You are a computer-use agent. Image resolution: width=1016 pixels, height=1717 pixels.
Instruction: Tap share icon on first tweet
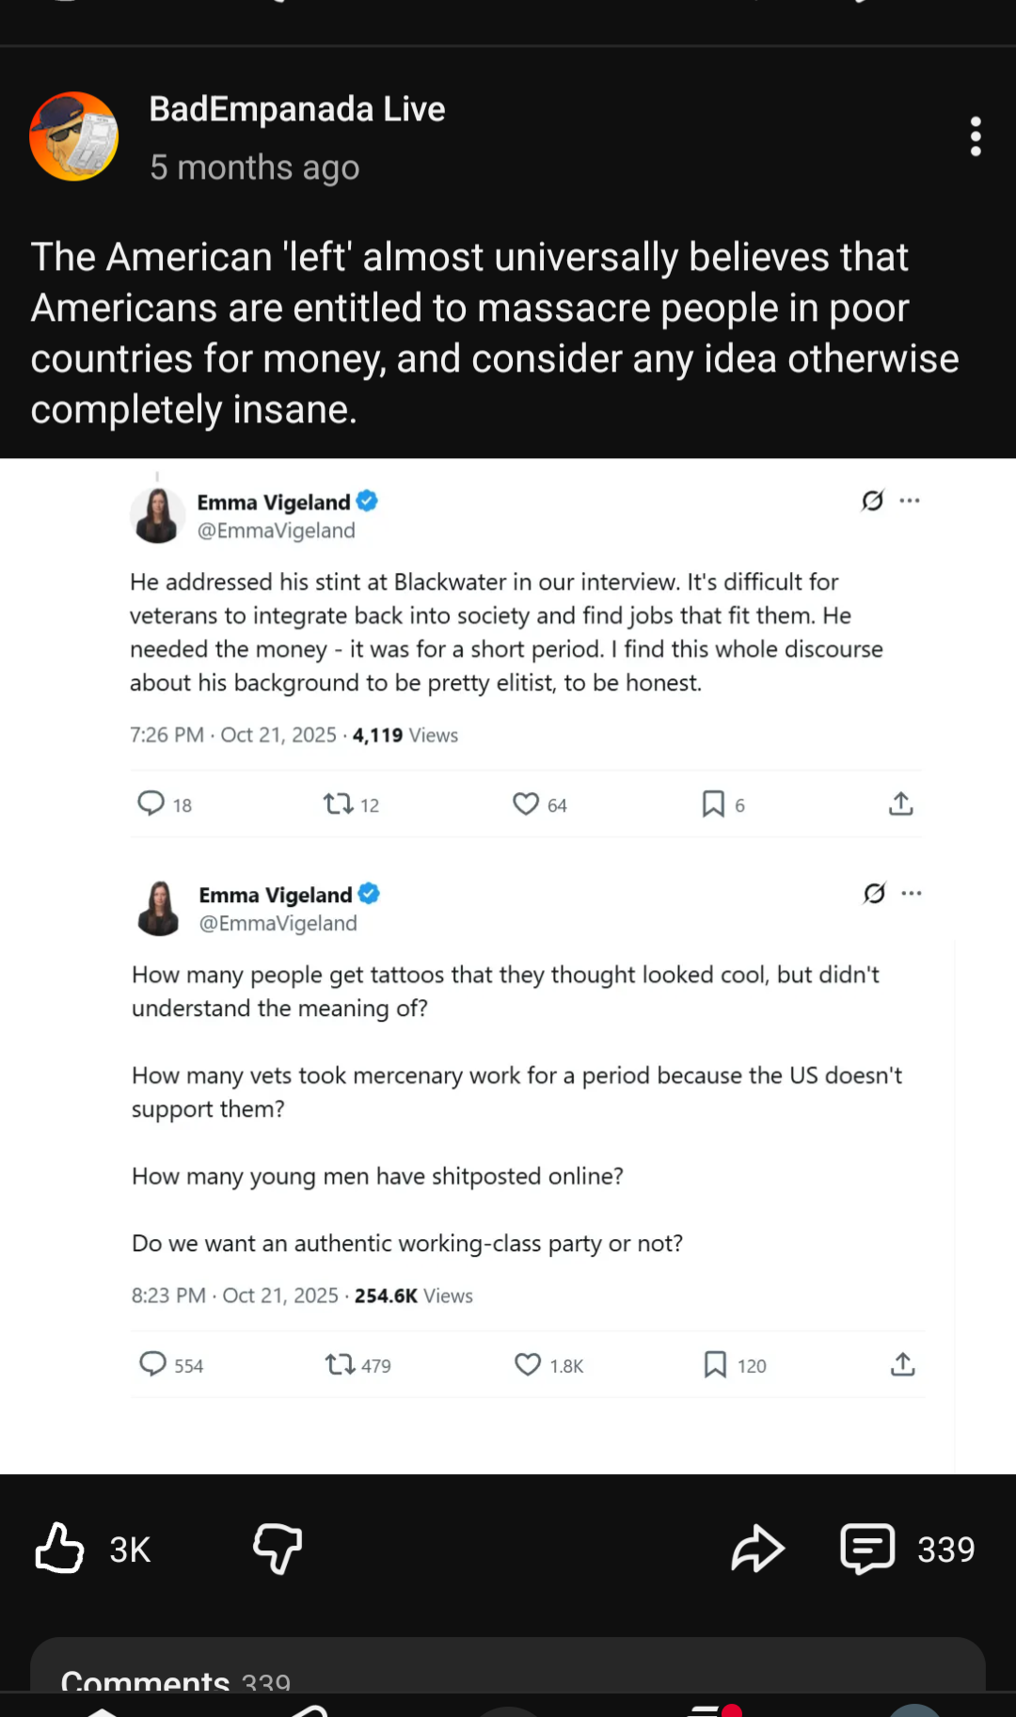[x=900, y=803]
